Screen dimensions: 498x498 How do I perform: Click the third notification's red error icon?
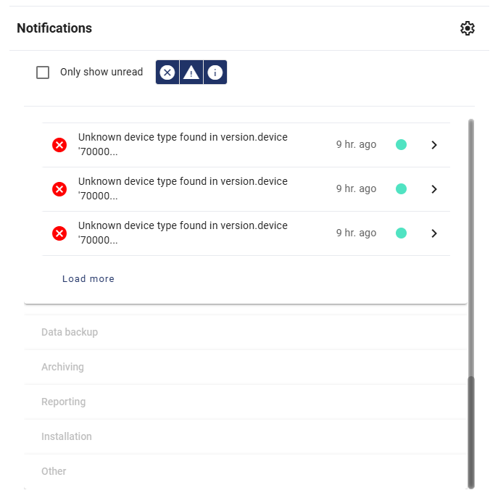click(x=59, y=233)
